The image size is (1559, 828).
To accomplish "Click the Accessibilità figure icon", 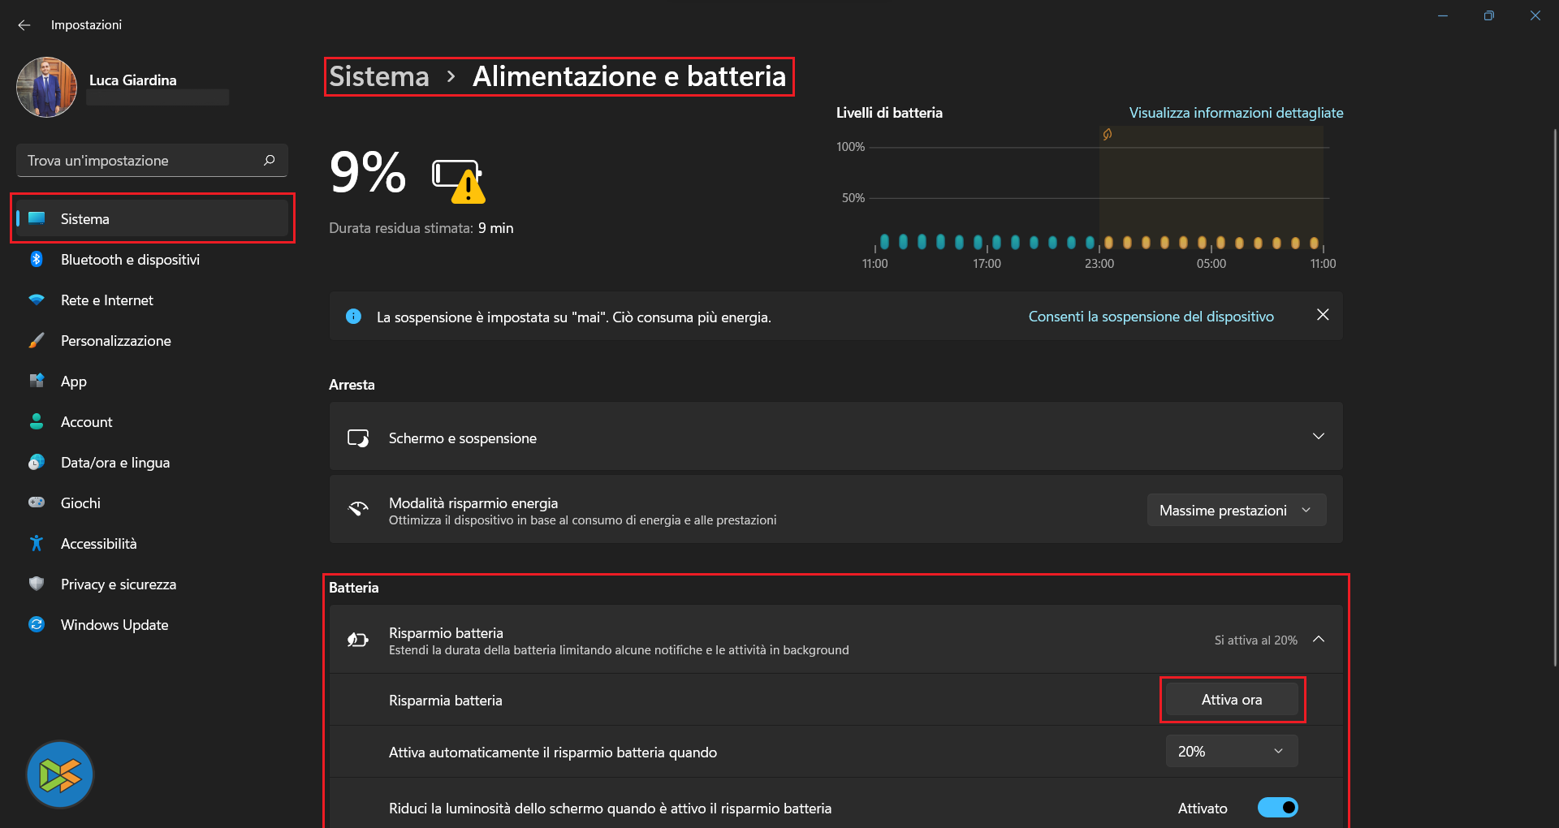I will (37, 544).
